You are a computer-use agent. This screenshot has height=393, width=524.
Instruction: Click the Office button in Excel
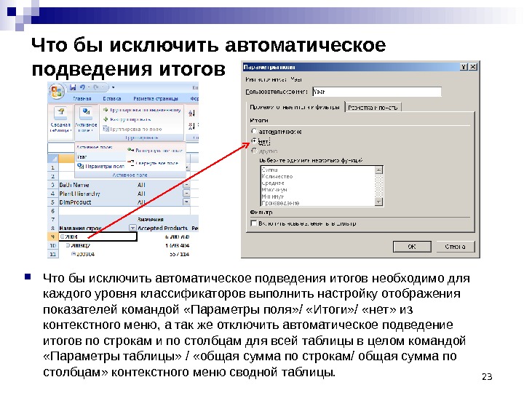(57, 91)
